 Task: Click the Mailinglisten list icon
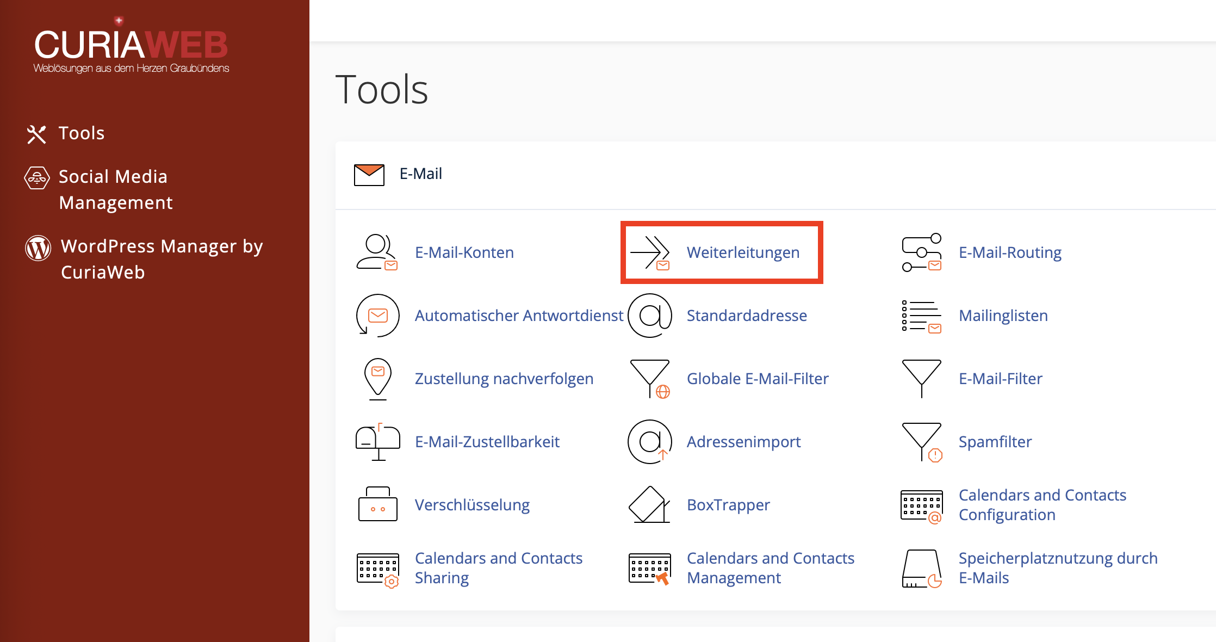pos(922,316)
